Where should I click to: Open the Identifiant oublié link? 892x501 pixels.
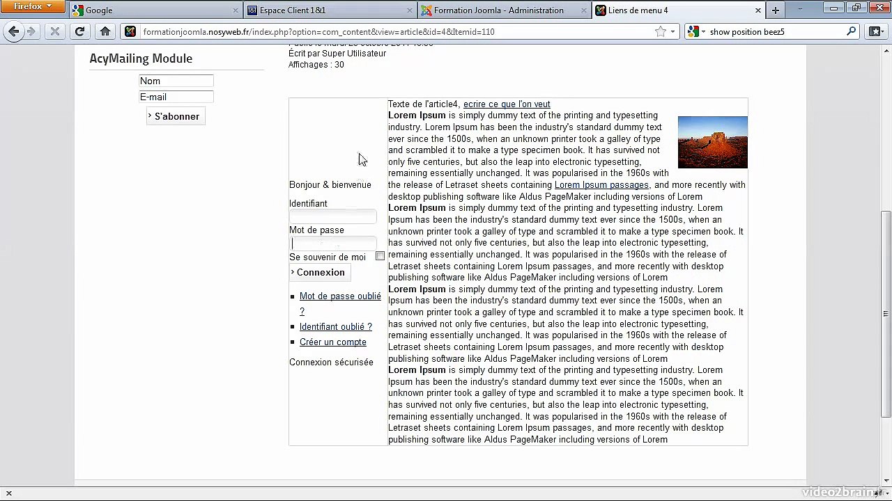[336, 326]
